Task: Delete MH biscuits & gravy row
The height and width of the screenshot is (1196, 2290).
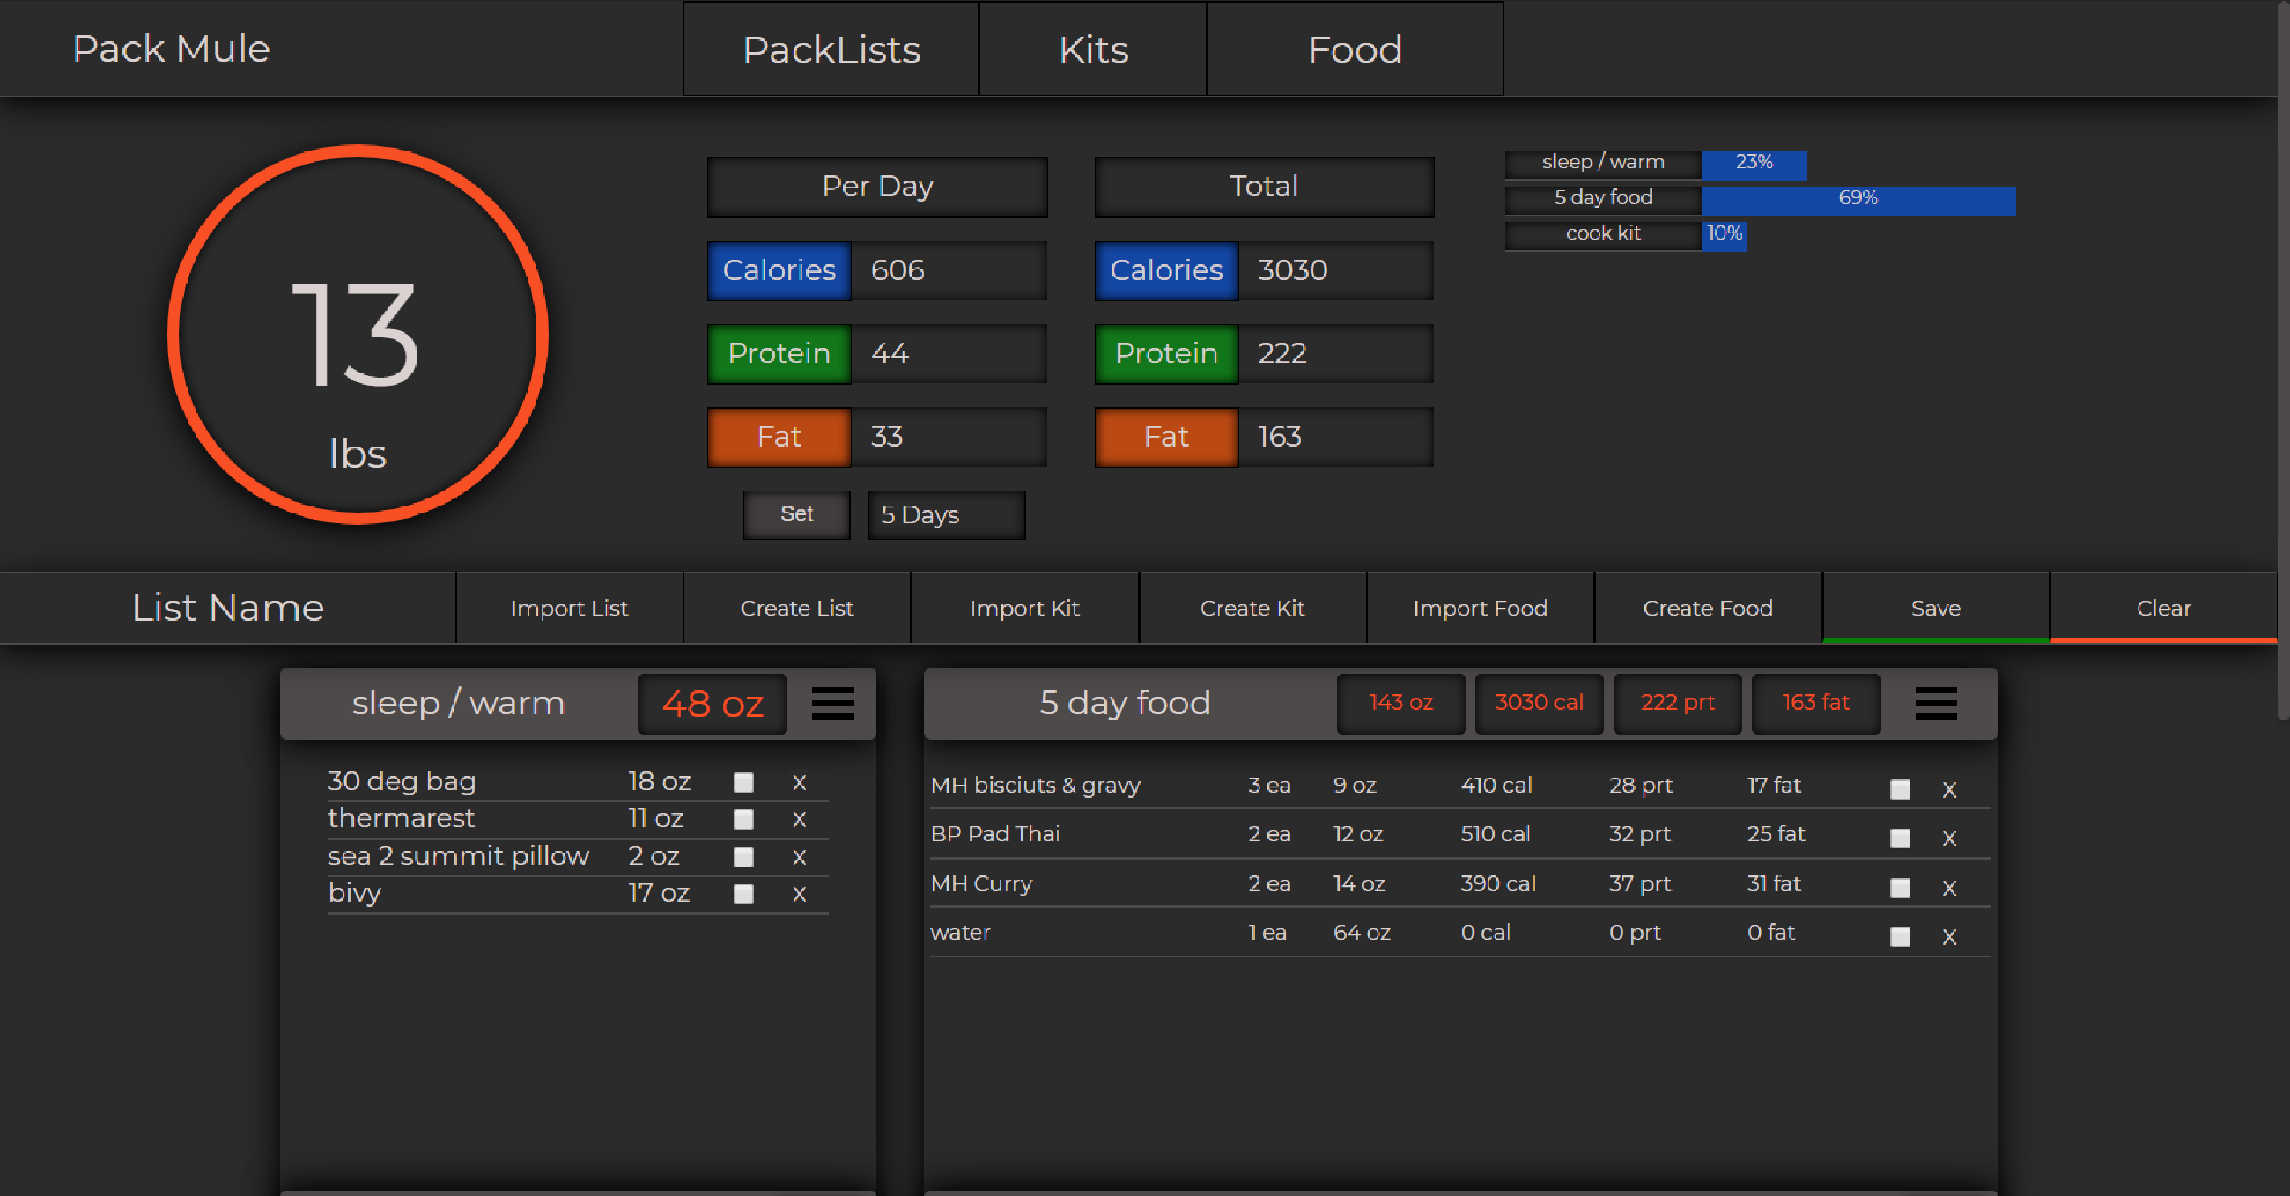Action: [1948, 790]
